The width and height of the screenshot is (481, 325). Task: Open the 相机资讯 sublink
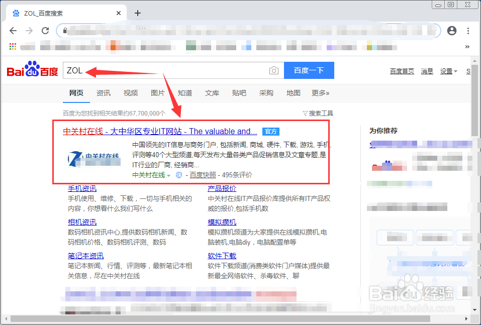pyautogui.click(x=82, y=222)
